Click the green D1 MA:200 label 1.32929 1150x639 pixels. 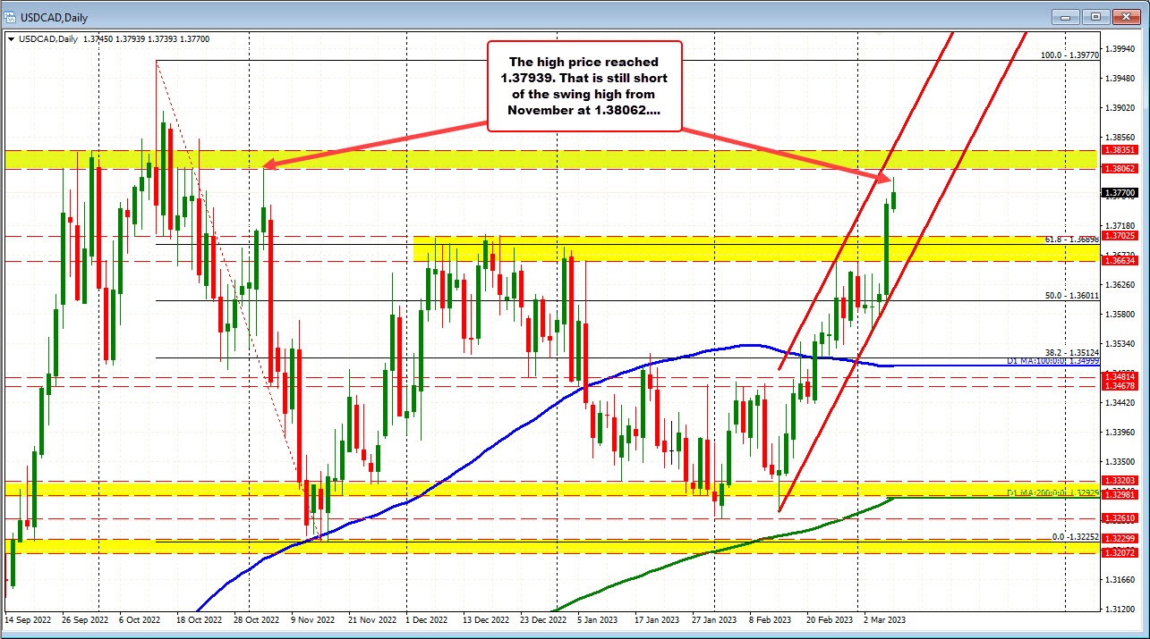click(1054, 492)
